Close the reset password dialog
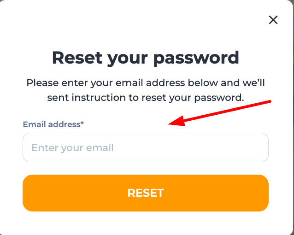294x235 pixels. [273, 20]
